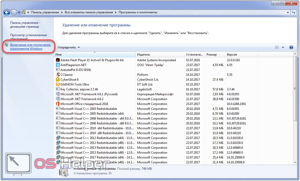Open Просмотр установленных обновлений link
The image size is (300, 181).
click(29, 37)
